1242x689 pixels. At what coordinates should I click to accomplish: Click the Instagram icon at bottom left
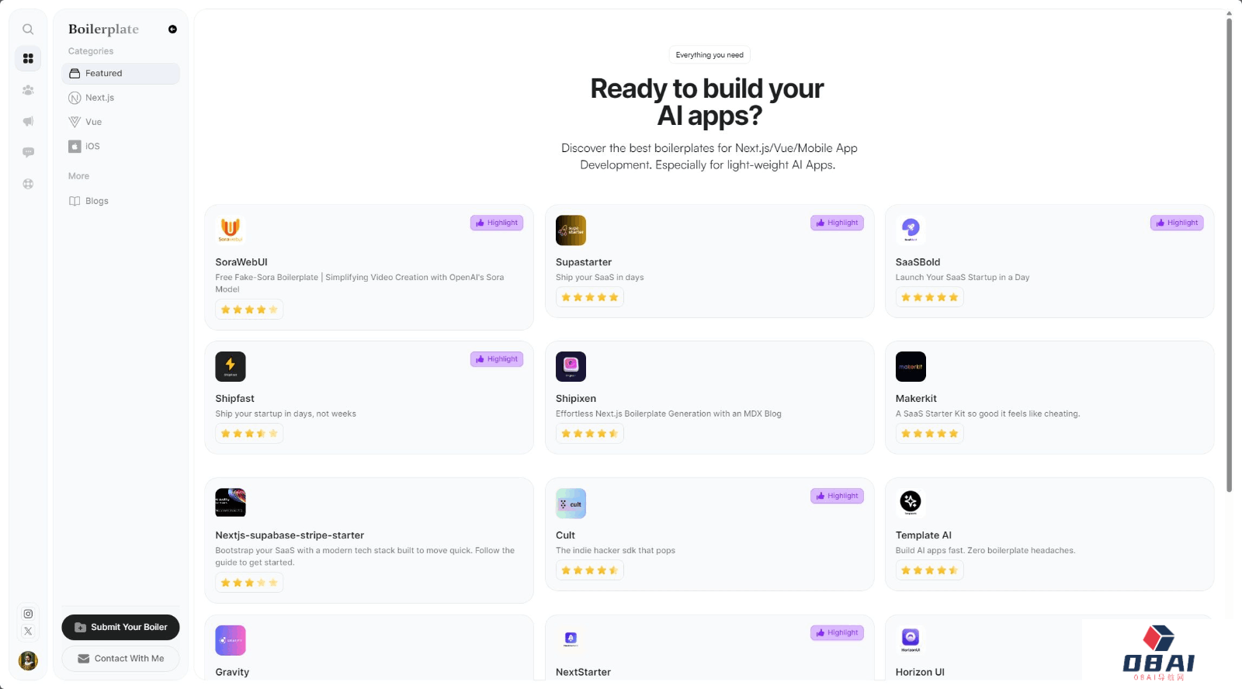[28, 614]
